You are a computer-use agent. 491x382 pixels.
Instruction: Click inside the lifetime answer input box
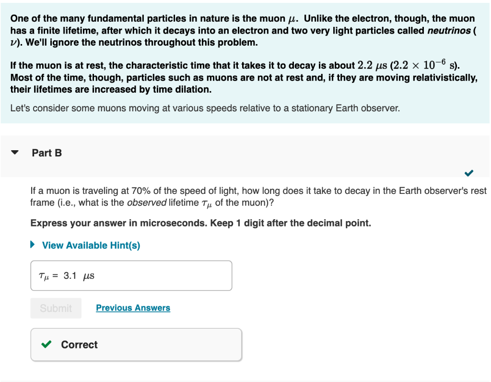coord(131,275)
